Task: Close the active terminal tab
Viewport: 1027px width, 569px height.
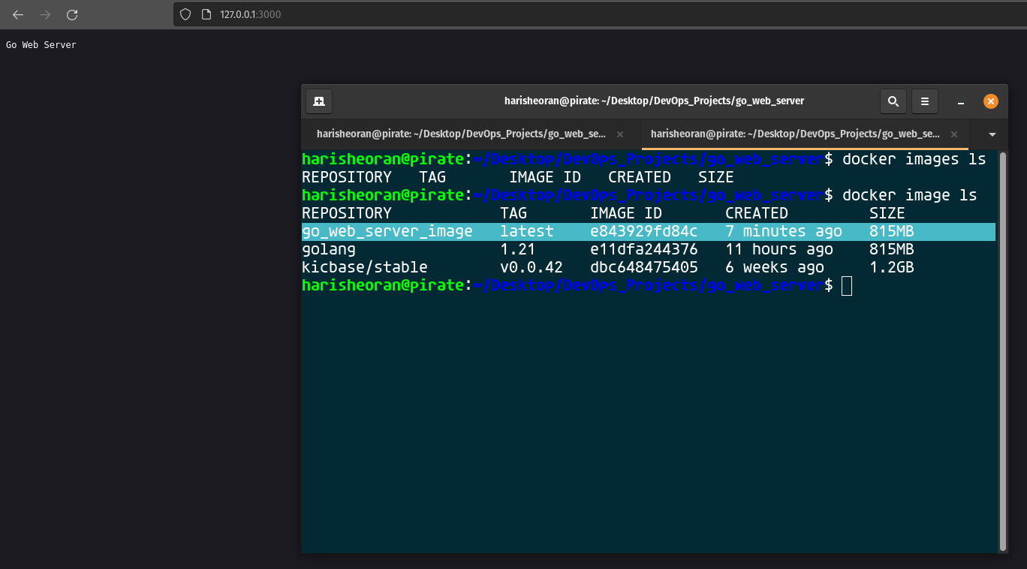Action: point(953,134)
